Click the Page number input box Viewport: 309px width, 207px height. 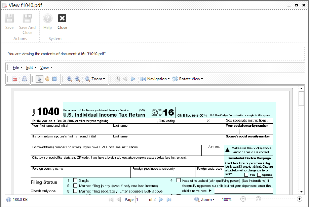pyautogui.click(x=141, y=200)
